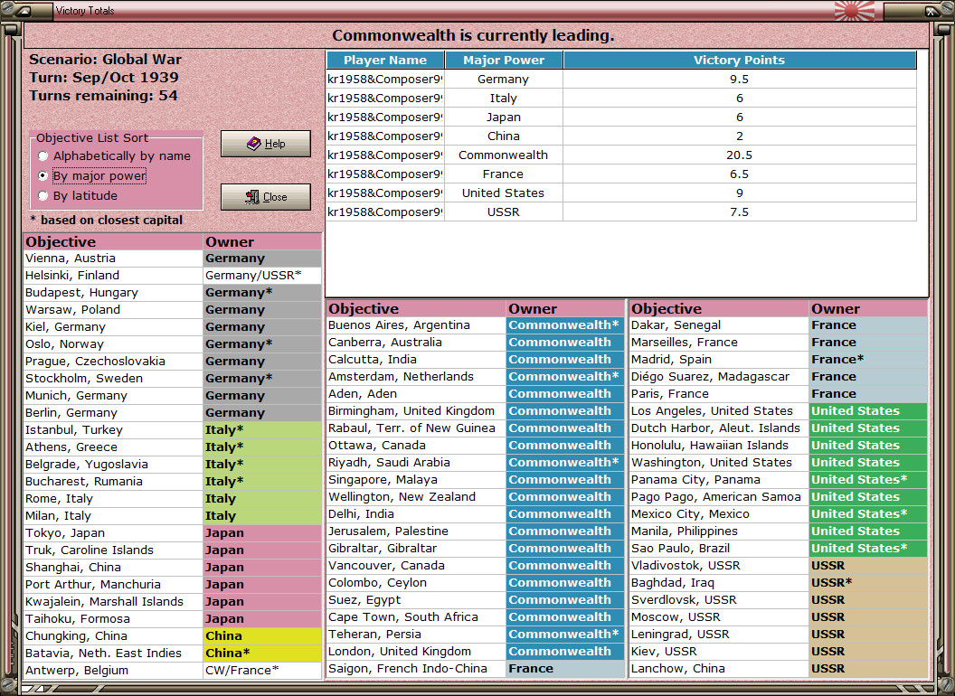Image resolution: width=955 pixels, height=696 pixels.
Task: Click the Truk, Caroline Islands objective
Action: [x=113, y=550]
